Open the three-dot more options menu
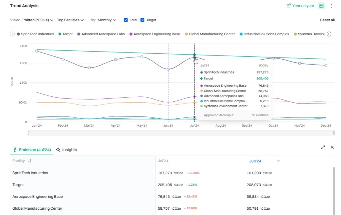 pos(331,6)
